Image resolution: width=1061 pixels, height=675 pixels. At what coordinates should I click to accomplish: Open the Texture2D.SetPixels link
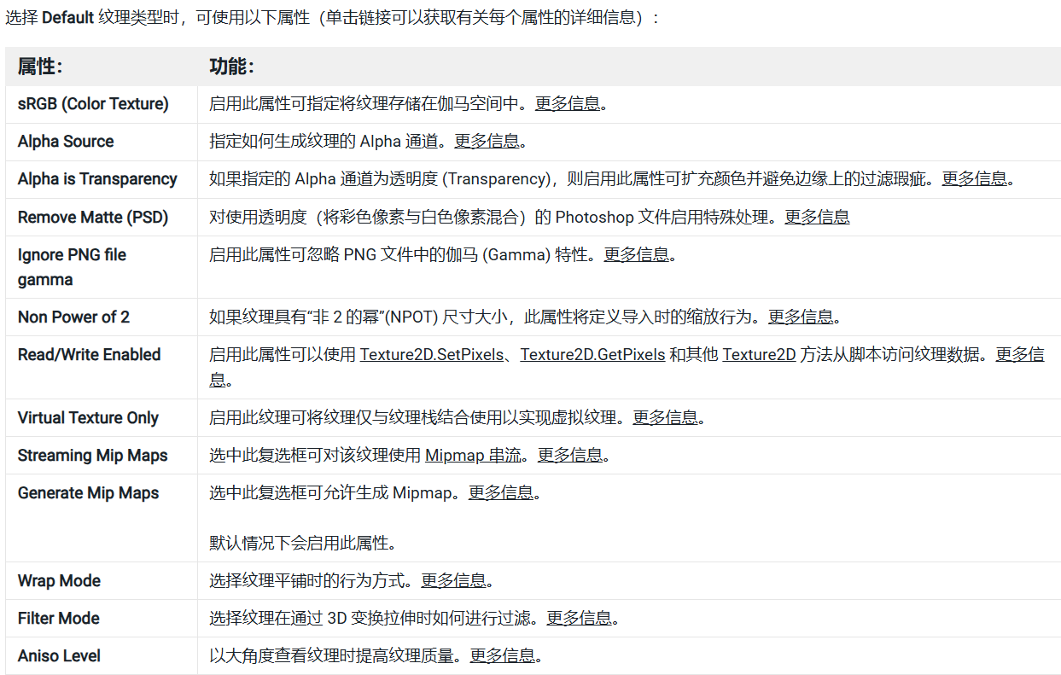[x=432, y=355]
